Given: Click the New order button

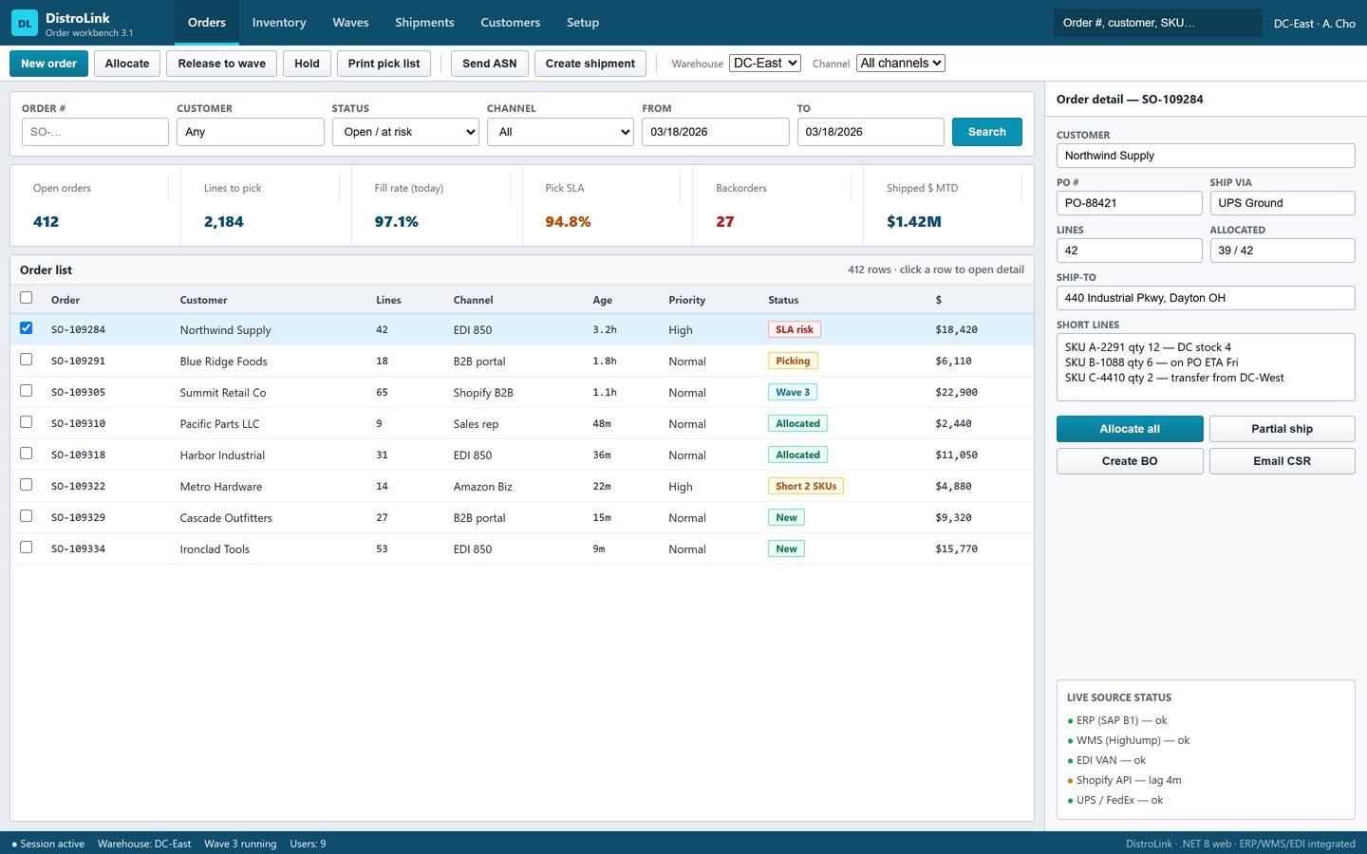Looking at the screenshot, I should (x=48, y=64).
